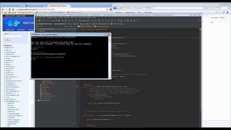Click the Chrome reload button
Viewport: 231px width, 130px height.
tap(10, 9)
